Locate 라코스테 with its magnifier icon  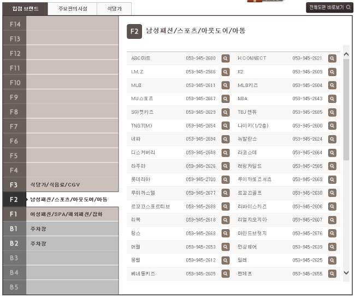332,153
